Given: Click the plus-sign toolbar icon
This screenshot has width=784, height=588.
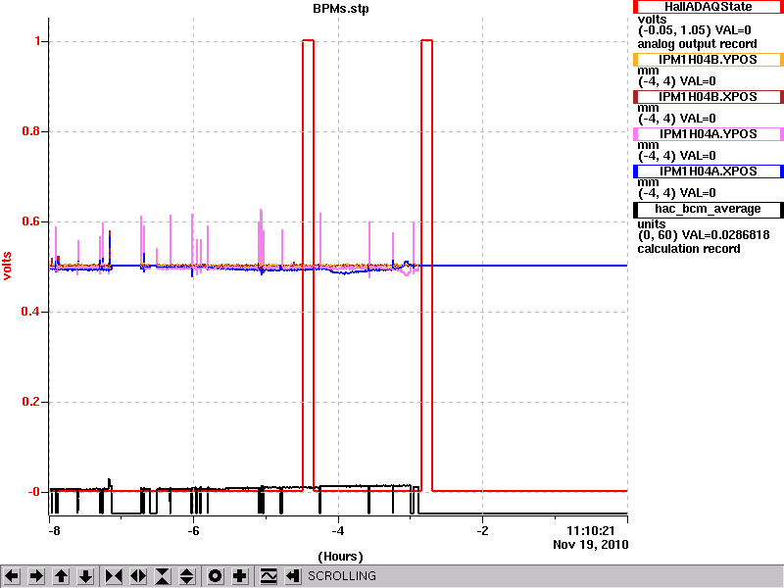Looking at the screenshot, I should [x=240, y=576].
